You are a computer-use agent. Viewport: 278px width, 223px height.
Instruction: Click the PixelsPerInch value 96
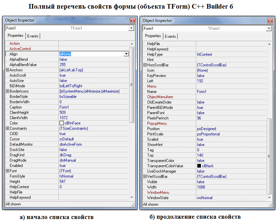pos(199,118)
